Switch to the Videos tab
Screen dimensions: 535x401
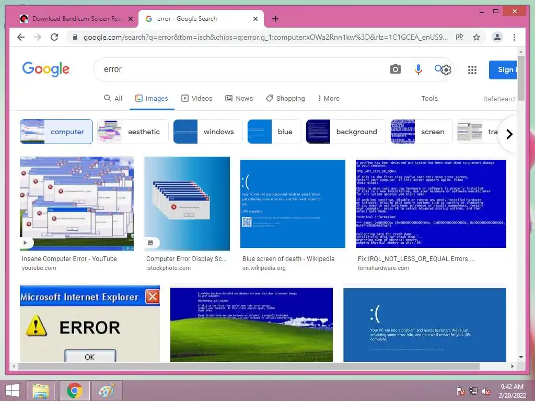[197, 98]
